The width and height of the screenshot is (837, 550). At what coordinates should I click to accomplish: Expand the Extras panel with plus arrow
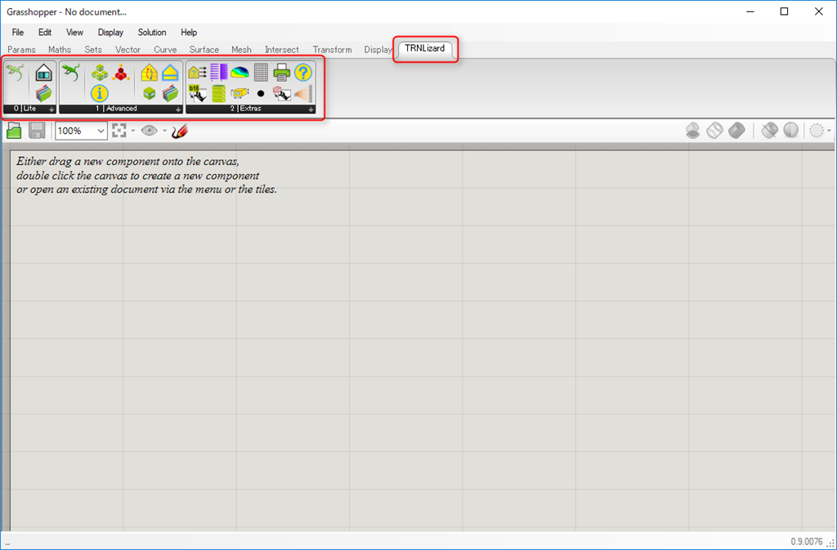click(x=311, y=109)
